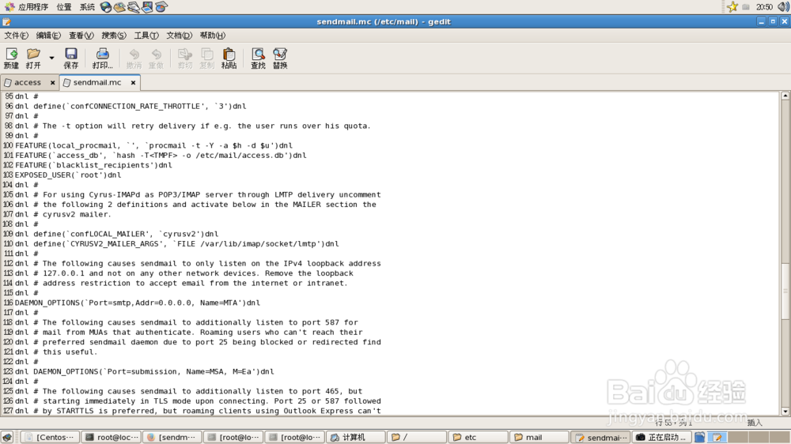Screen dimensions: 791x444
Task: Click line 101 FEATURE access_db text
Action: click(161, 155)
